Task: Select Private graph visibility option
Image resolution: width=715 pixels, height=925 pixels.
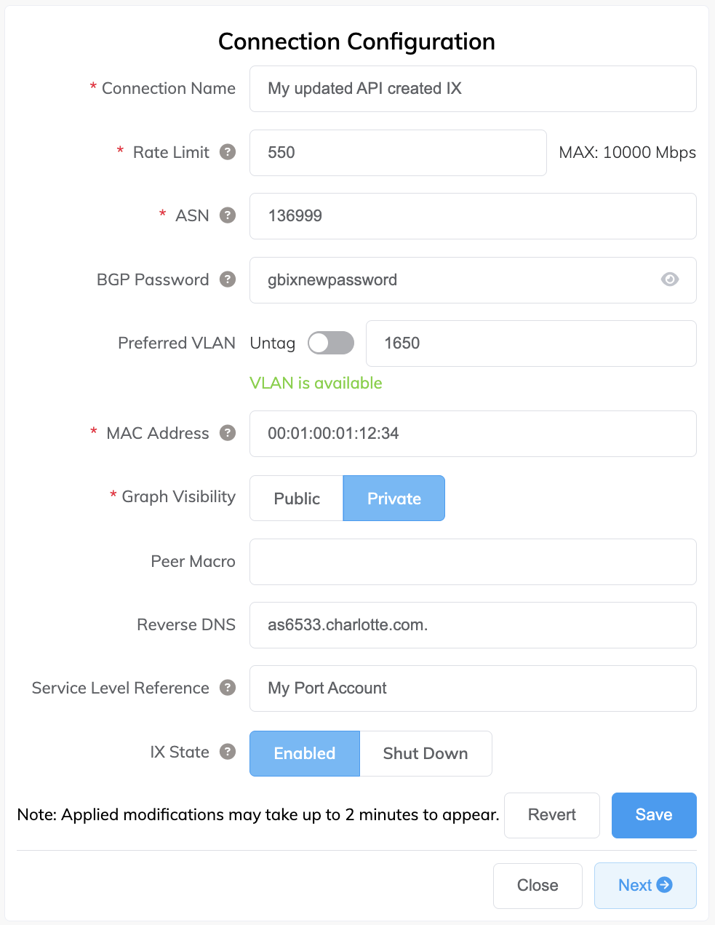Action: (x=394, y=499)
